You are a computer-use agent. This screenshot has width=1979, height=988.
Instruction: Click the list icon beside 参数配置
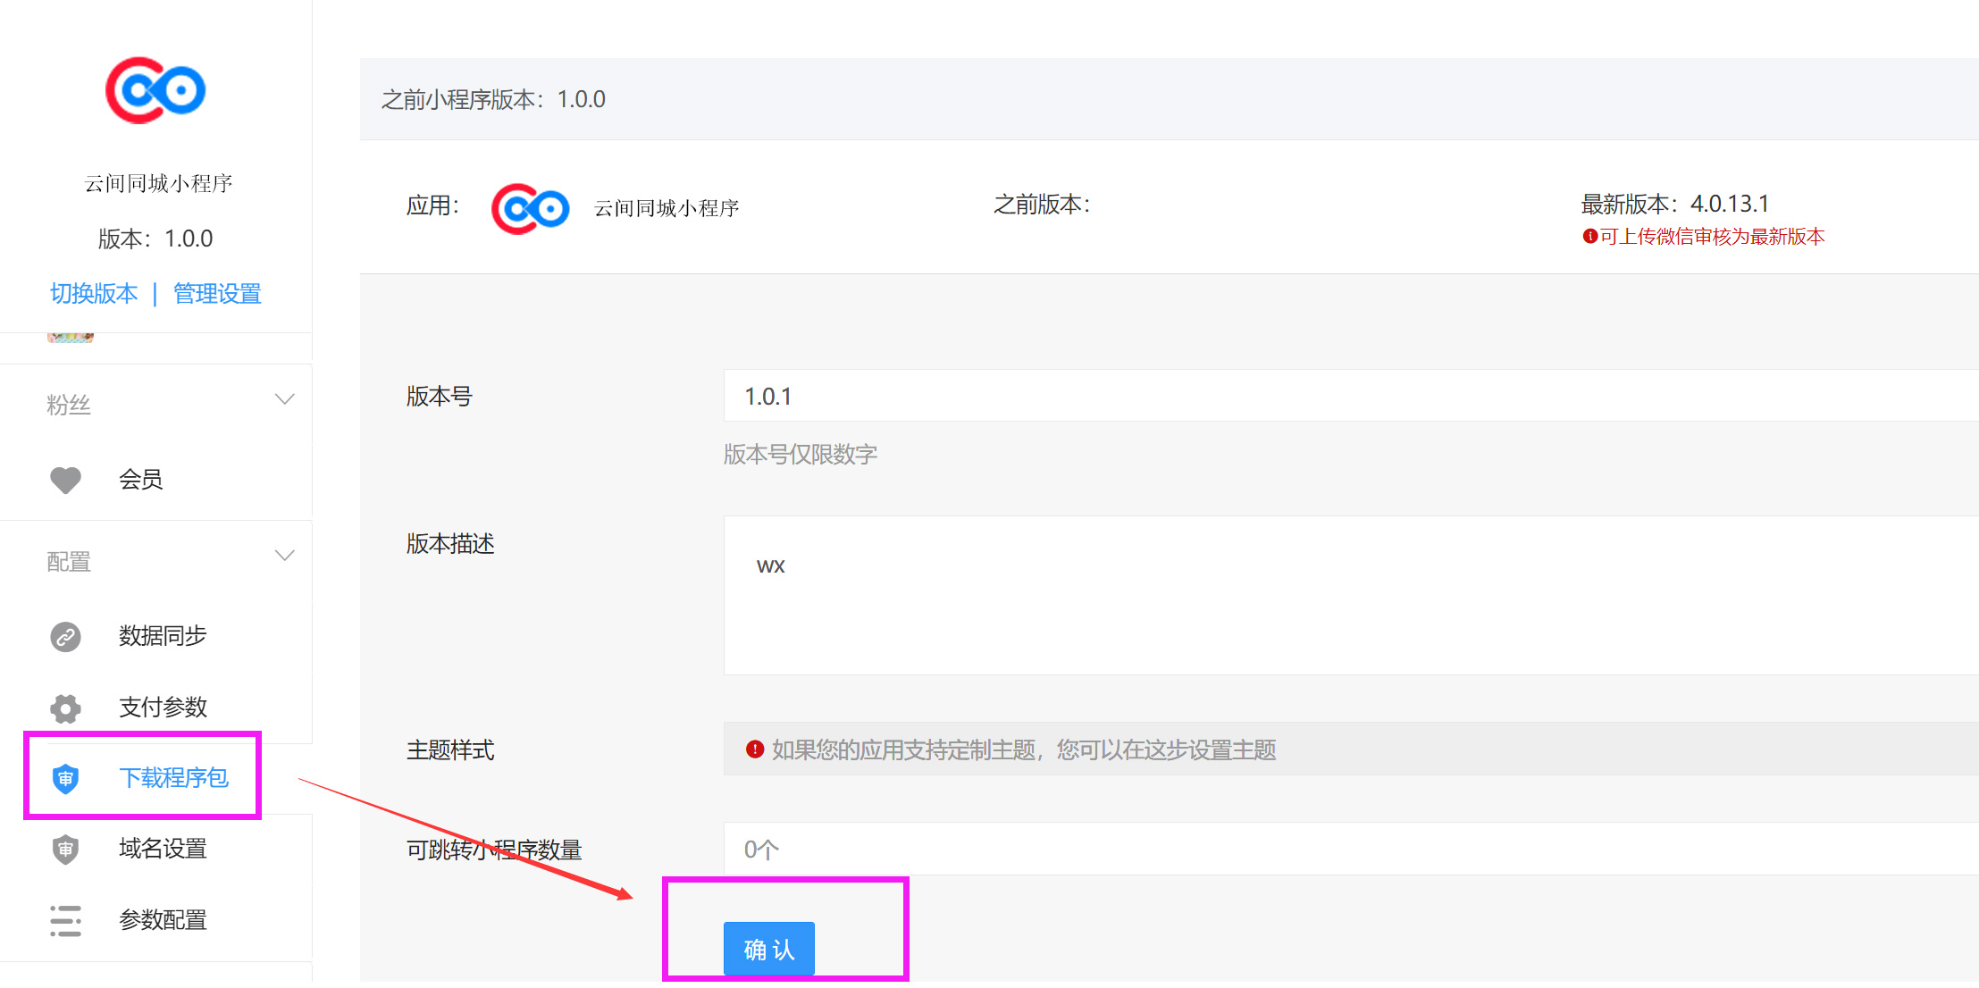(x=65, y=920)
